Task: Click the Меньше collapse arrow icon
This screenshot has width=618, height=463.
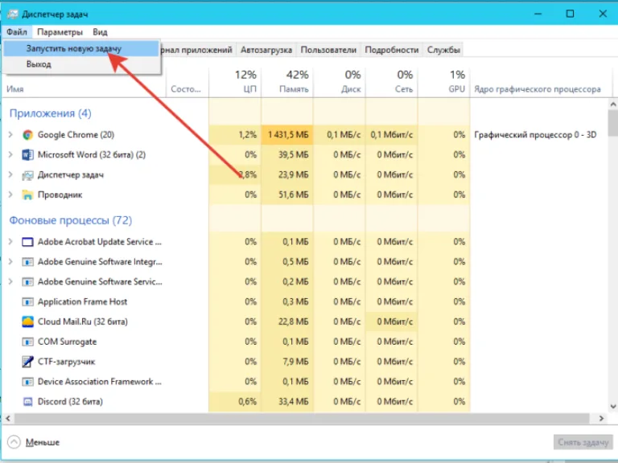Action: (14, 442)
